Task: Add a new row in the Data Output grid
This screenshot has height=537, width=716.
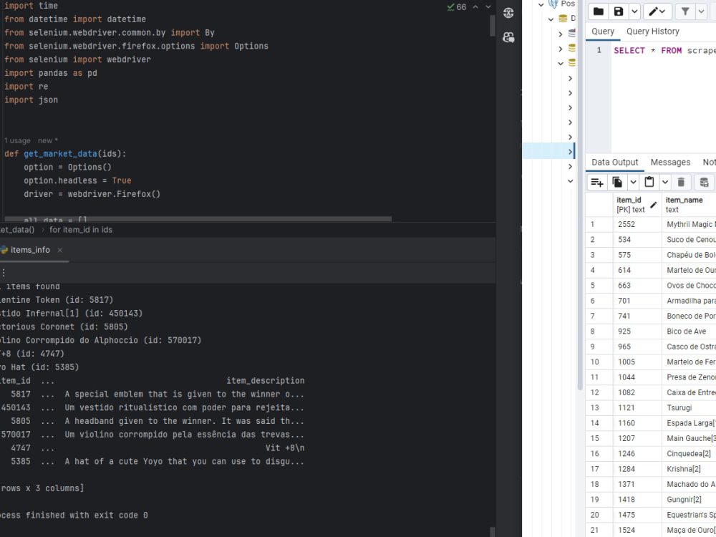Action: point(597,181)
